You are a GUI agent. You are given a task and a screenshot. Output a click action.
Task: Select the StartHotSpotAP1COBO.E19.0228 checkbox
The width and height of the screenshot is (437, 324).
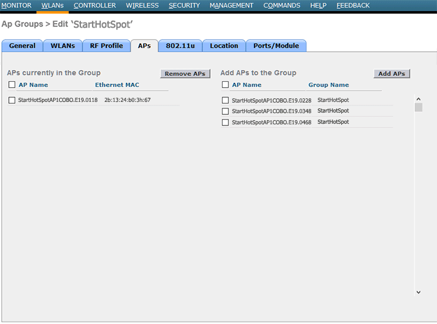coord(225,100)
